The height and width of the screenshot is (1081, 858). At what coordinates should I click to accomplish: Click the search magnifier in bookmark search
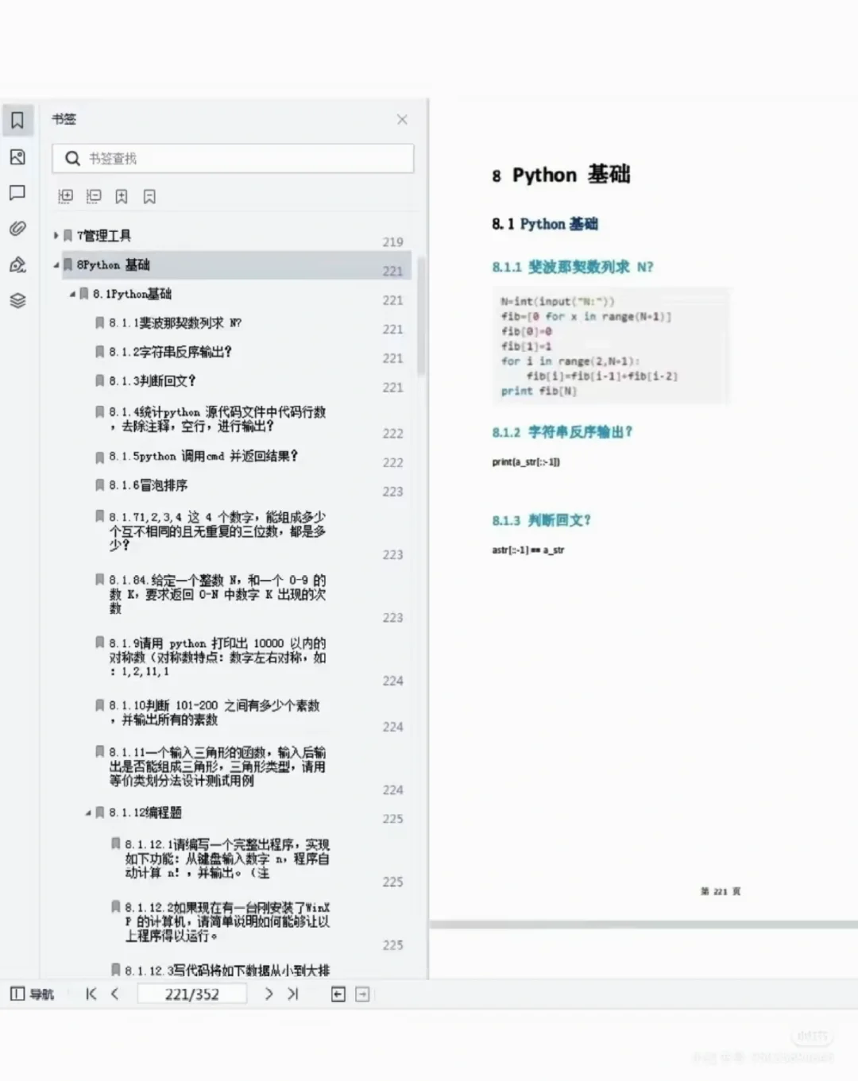72,158
